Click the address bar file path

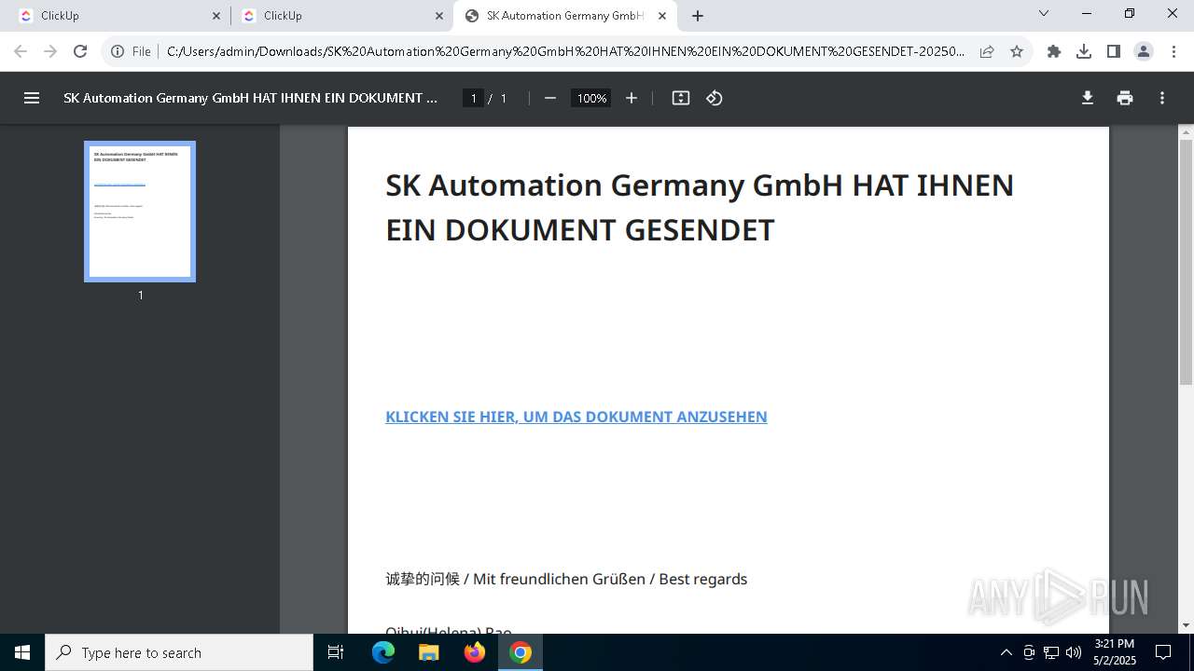tap(565, 51)
